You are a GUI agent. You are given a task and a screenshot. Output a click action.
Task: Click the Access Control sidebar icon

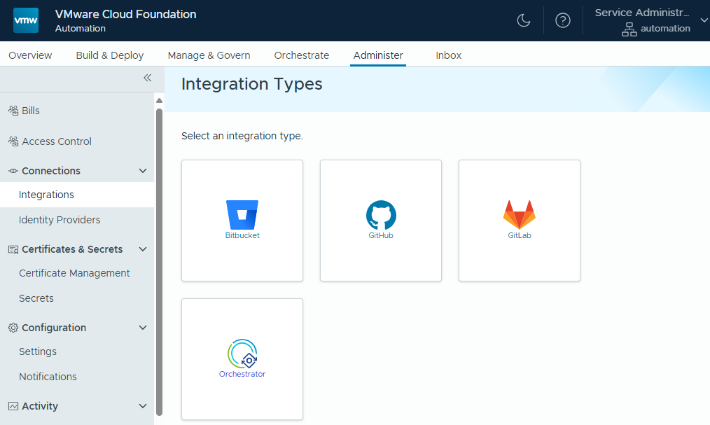coord(13,141)
